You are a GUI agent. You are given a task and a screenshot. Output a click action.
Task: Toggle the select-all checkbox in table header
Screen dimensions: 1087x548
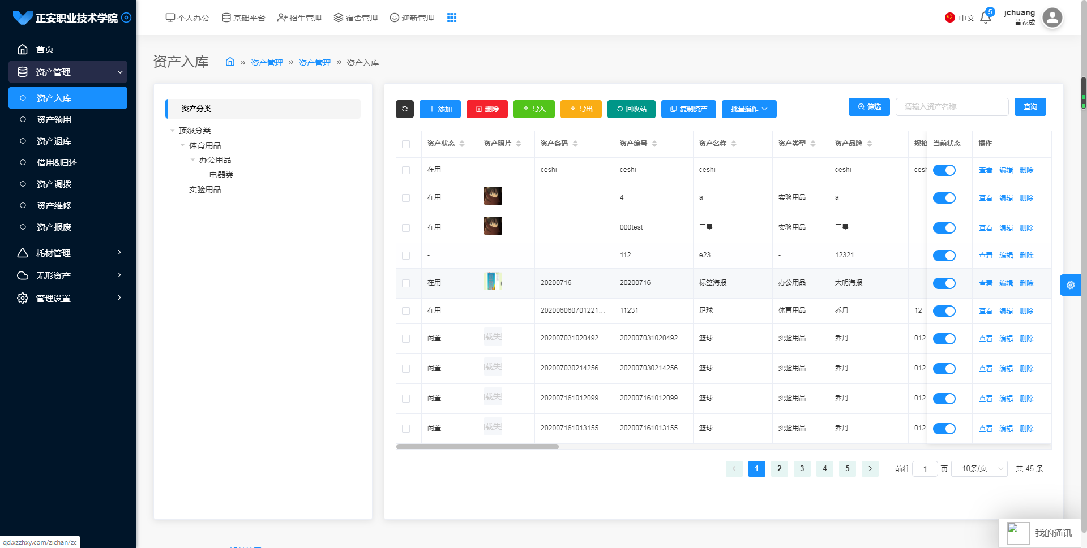coord(406,144)
